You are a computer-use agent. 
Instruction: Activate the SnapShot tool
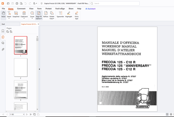click(16, 14)
